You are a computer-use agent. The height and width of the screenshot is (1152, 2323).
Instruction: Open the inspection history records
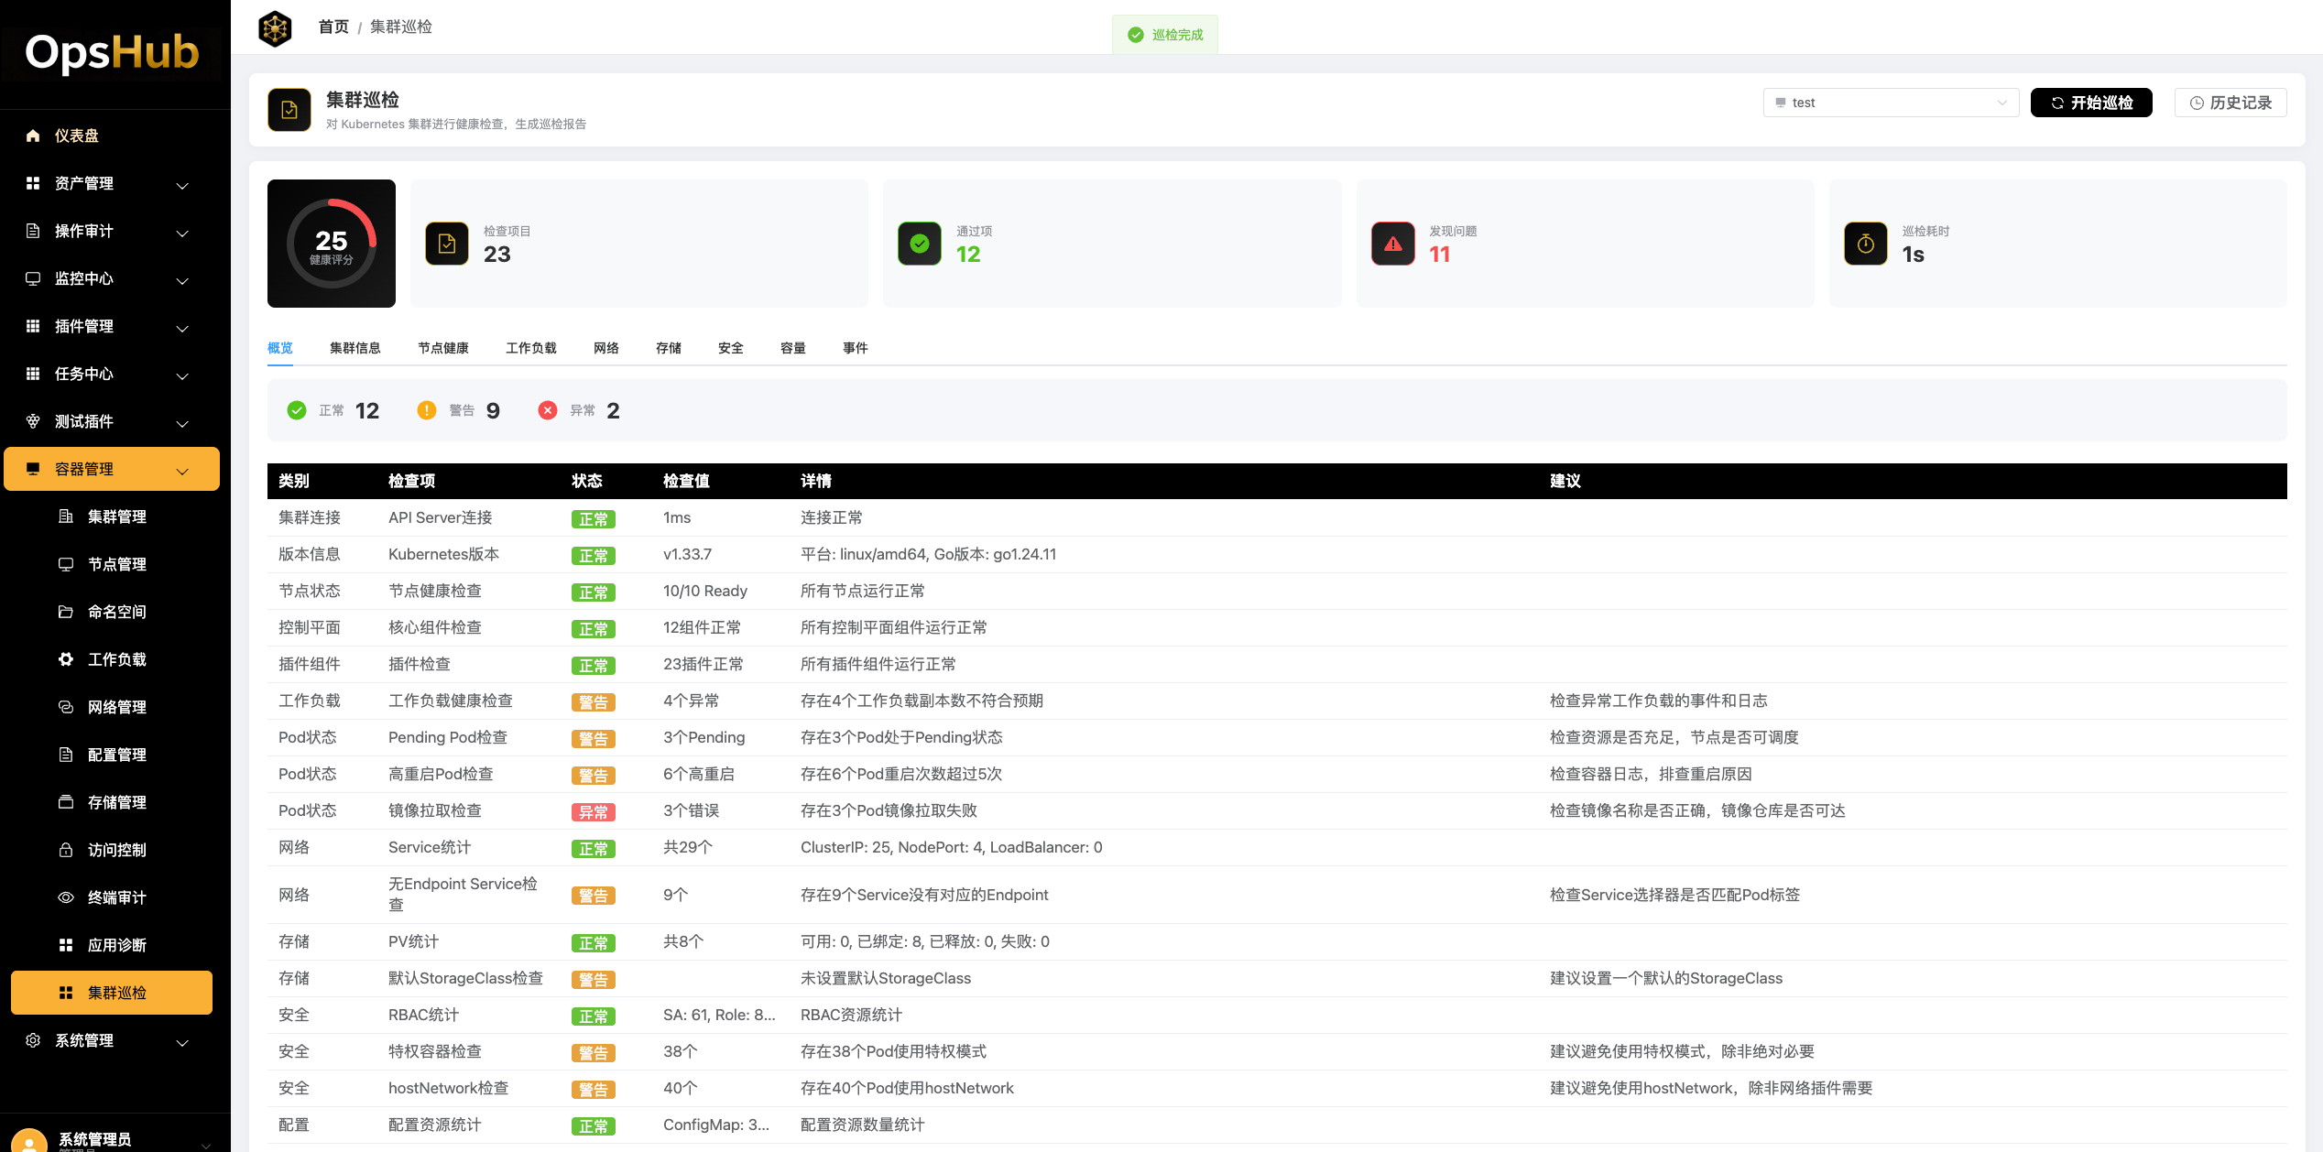pyautogui.click(x=2230, y=103)
